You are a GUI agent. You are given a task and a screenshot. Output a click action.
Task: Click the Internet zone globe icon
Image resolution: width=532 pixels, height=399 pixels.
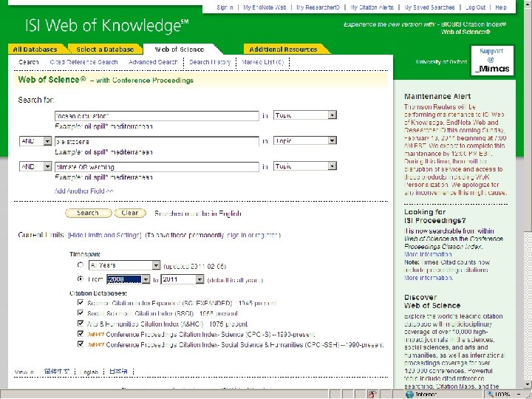pyautogui.click(x=409, y=395)
